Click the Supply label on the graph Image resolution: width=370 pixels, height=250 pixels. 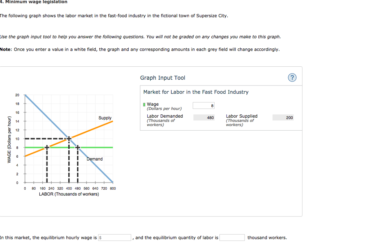(105, 118)
